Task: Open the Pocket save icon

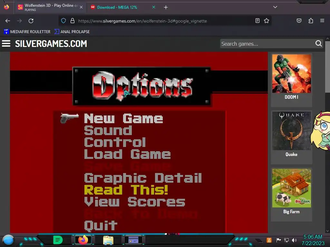Action: click(x=299, y=21)
